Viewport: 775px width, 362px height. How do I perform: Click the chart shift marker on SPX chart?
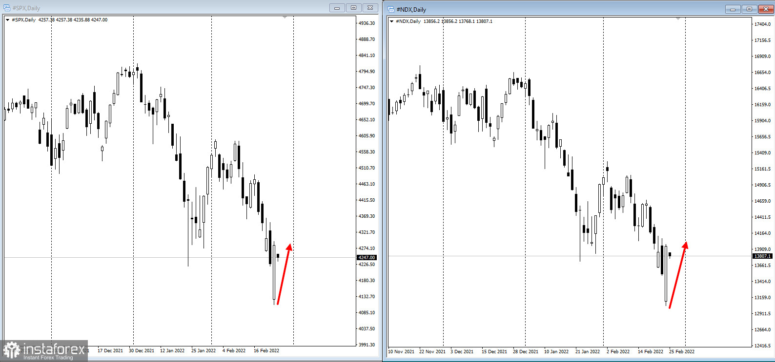pyautogui.click(x=285, y=18)
